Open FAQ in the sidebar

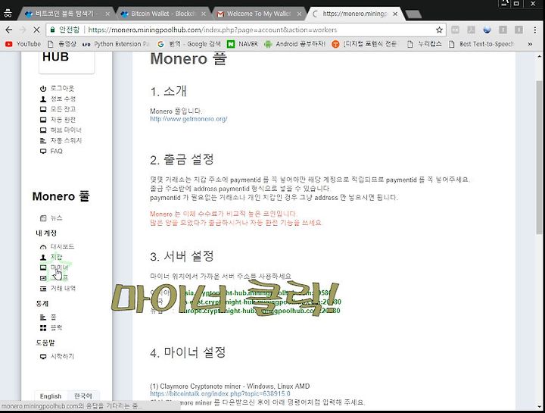[51, 151]
